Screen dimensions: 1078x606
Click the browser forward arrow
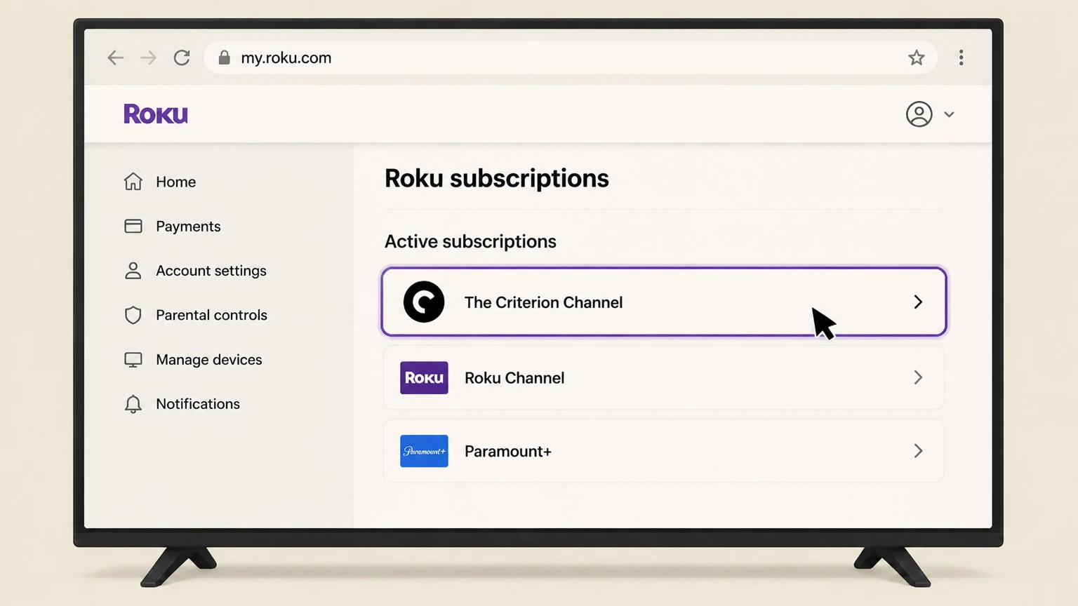148,58
